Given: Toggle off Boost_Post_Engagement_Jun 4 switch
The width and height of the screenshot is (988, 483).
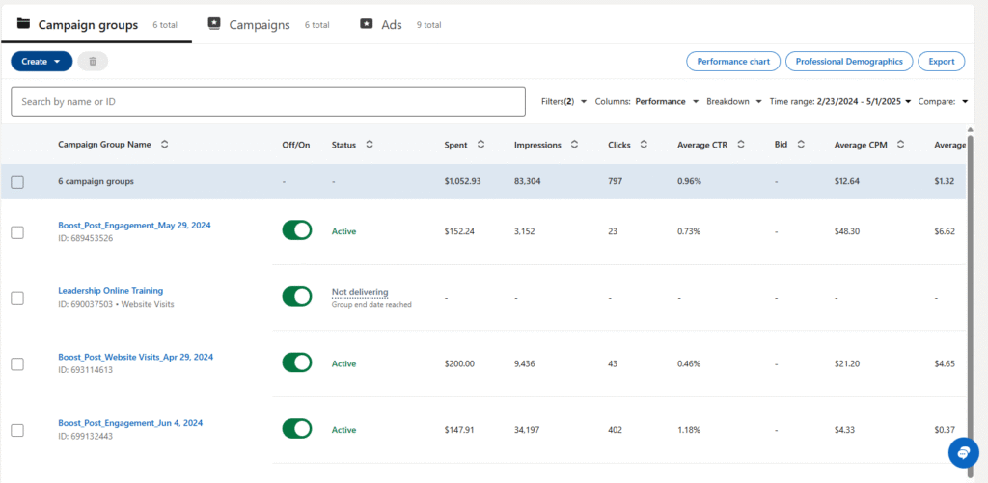Looking at the screenshot, I should (x=297, y=429).
